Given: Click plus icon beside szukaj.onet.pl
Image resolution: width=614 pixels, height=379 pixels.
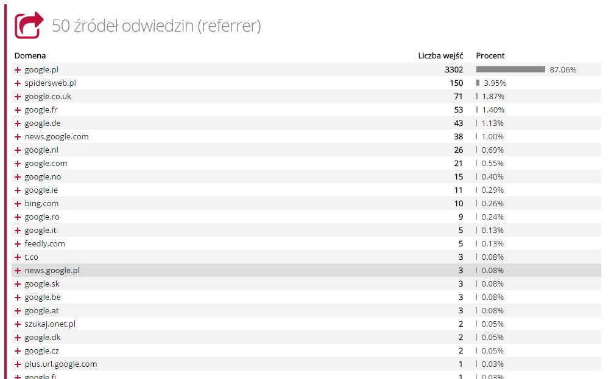Looking at the screenshot, I should [18, 324].
